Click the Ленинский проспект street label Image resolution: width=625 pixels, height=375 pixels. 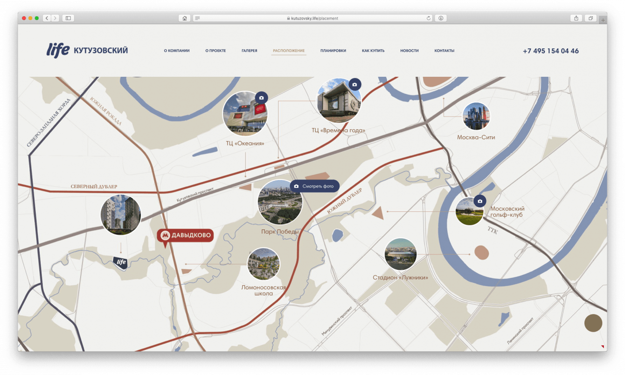click(521, 331)
